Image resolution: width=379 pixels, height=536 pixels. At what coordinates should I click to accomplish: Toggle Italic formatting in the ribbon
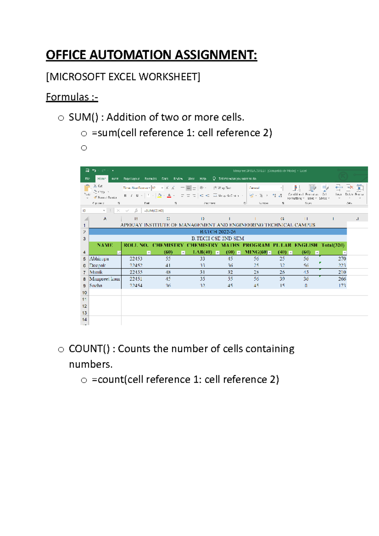coord(131,196)
